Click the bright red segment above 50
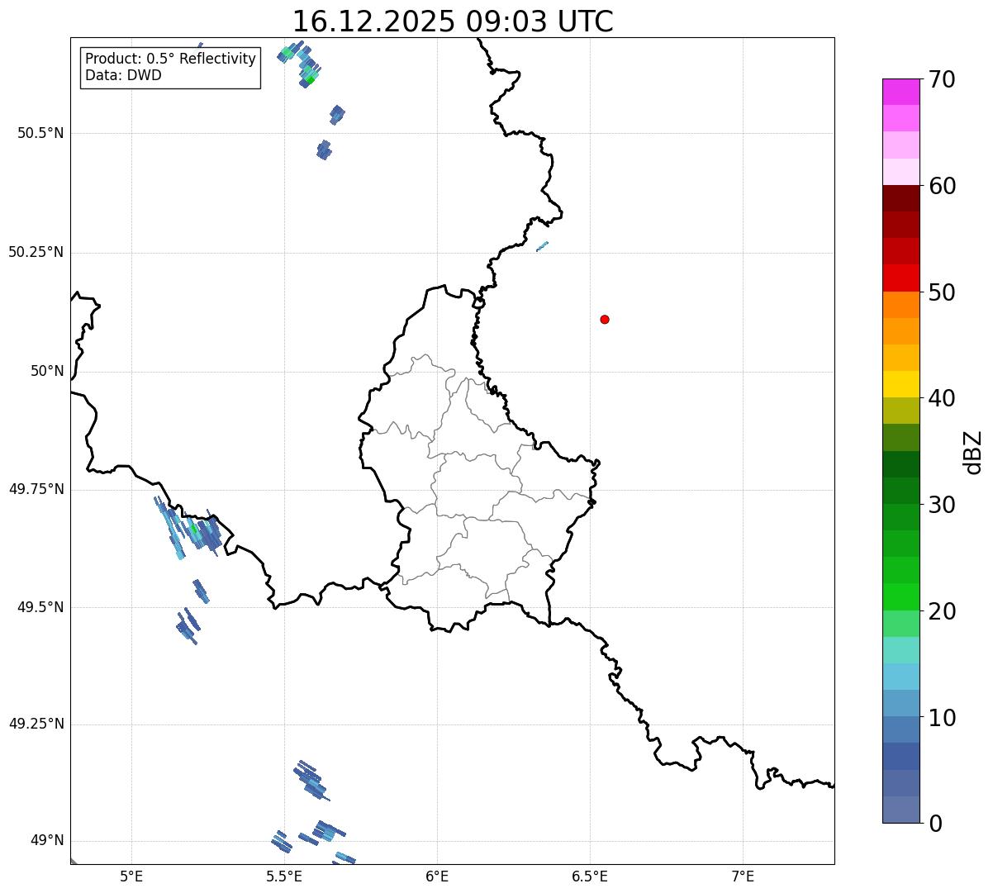Viewport: 993px width, 893px height. (x=900, y=278)
